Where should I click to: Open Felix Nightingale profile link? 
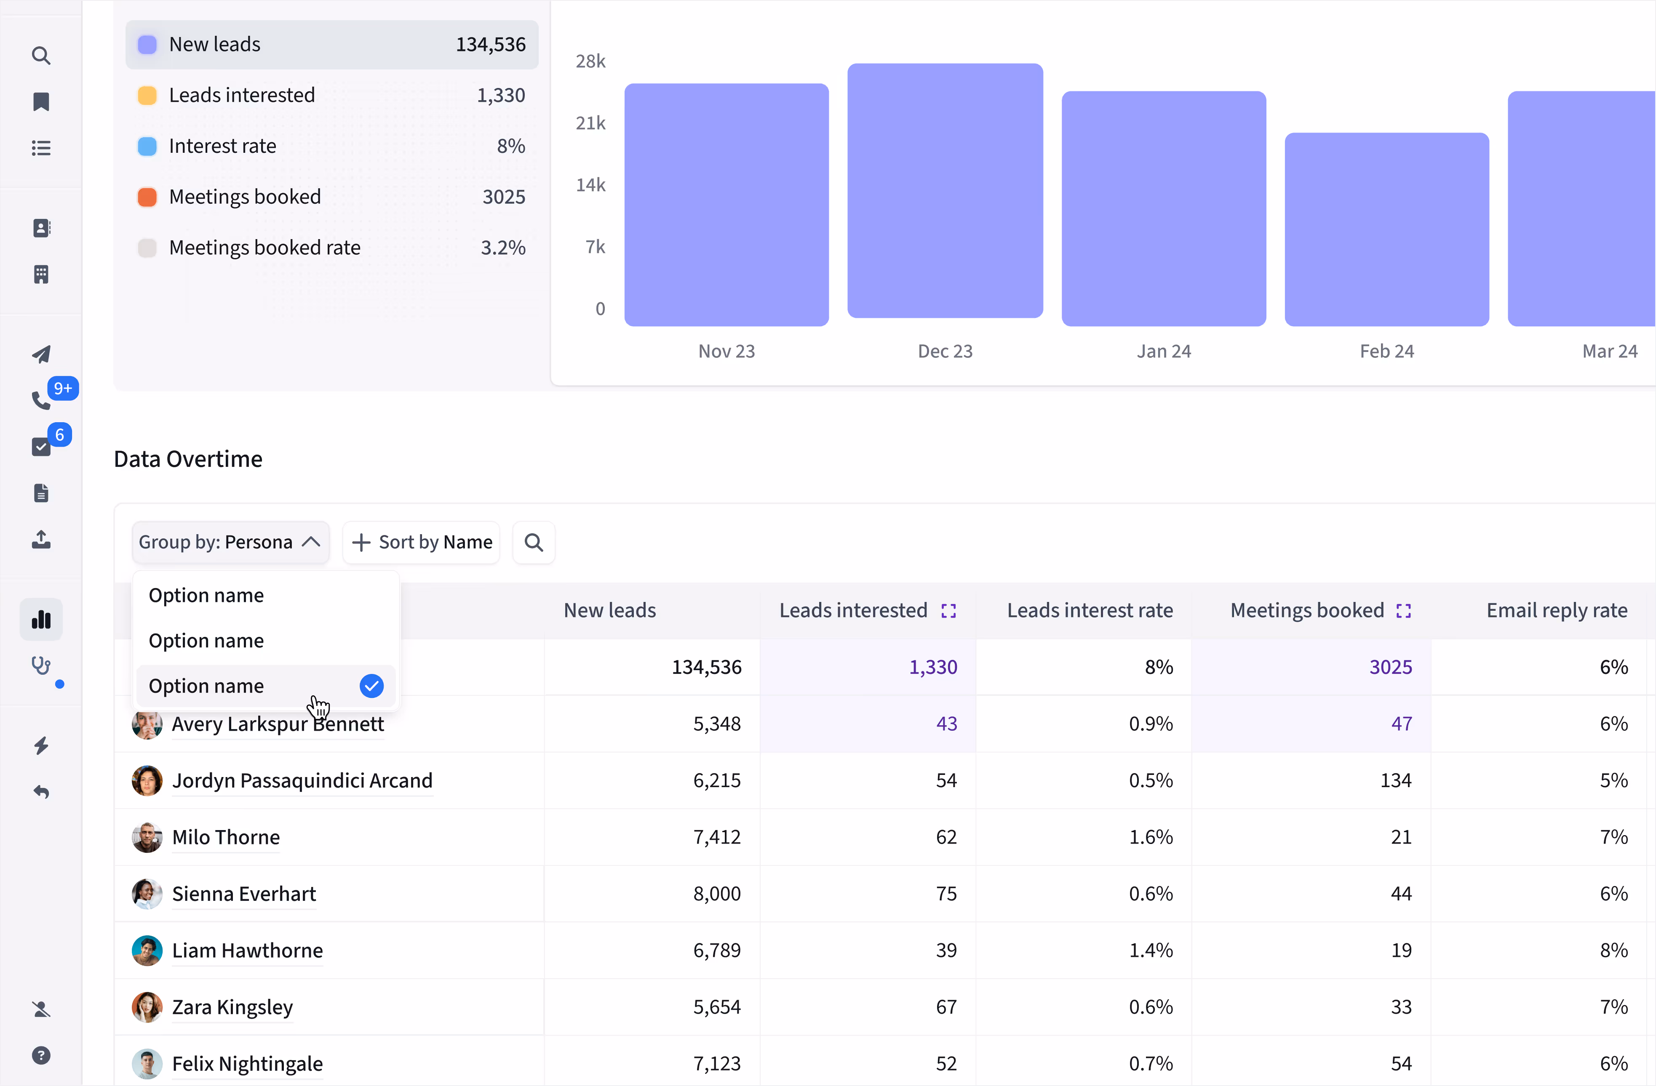(x=247, y=1064)
